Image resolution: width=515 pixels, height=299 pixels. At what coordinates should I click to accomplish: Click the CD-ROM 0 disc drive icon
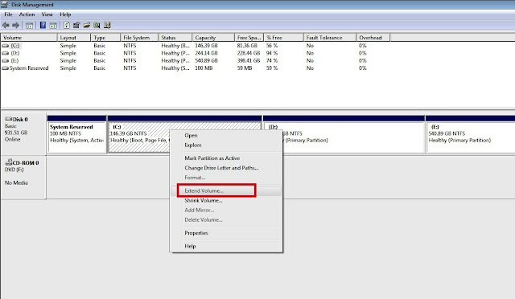tap(9, 162)
